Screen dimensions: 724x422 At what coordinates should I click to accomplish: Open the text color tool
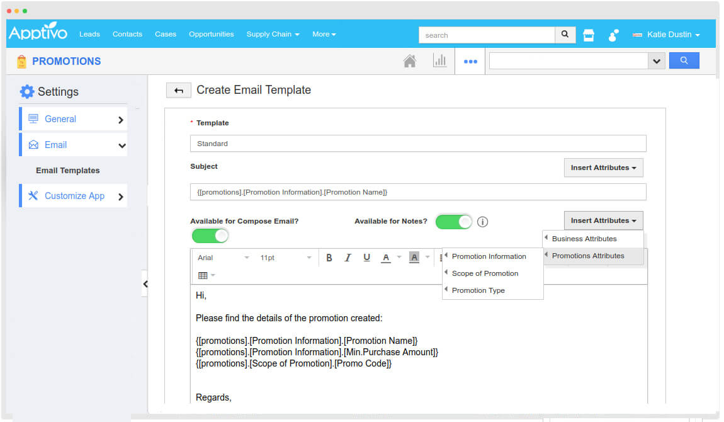[x=385, y=257]
